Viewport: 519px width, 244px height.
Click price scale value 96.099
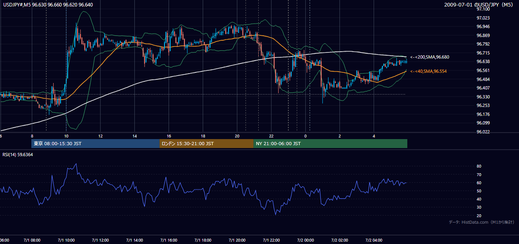484,123
